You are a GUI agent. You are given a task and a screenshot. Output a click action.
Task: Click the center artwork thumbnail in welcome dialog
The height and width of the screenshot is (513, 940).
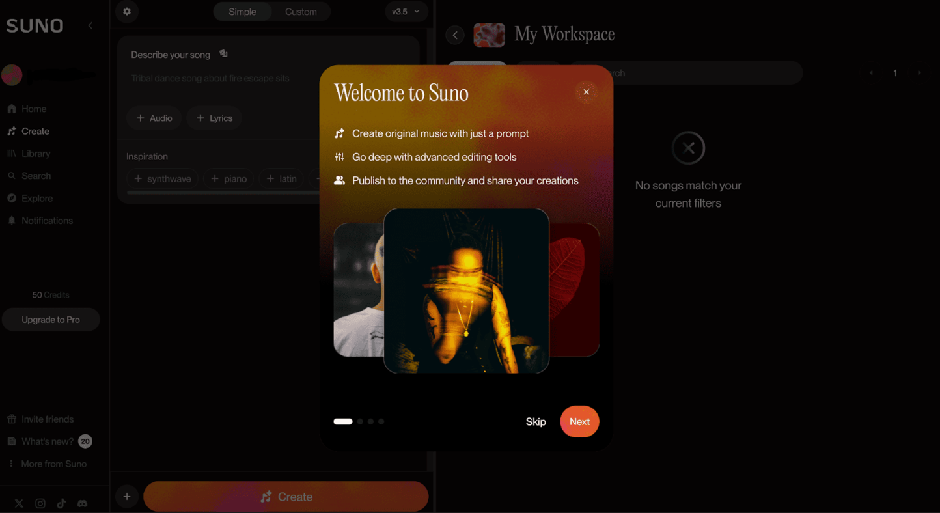click(x=466, y=290)
